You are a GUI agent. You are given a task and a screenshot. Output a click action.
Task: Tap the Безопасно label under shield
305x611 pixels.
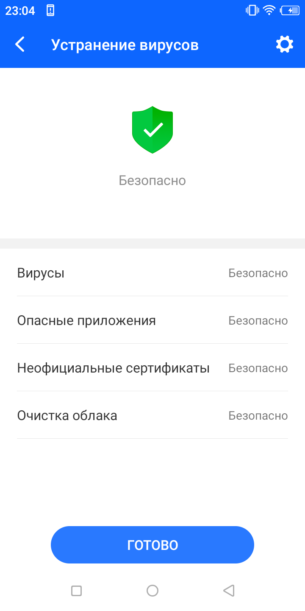152,180
